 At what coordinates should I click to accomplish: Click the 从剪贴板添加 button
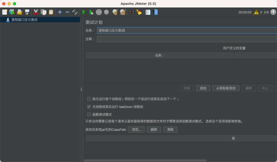click(226, 88)
